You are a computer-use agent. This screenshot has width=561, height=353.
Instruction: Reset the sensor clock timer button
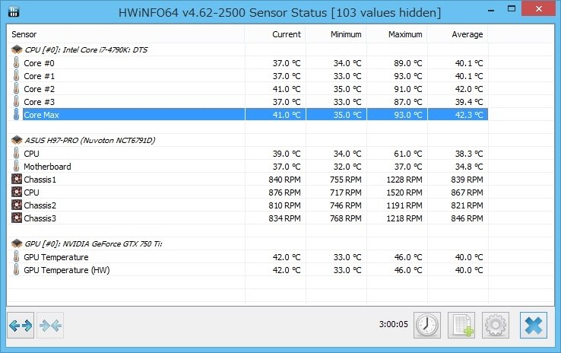[x=427, y=325]
